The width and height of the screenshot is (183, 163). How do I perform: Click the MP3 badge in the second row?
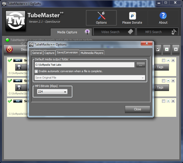[18, 81]
